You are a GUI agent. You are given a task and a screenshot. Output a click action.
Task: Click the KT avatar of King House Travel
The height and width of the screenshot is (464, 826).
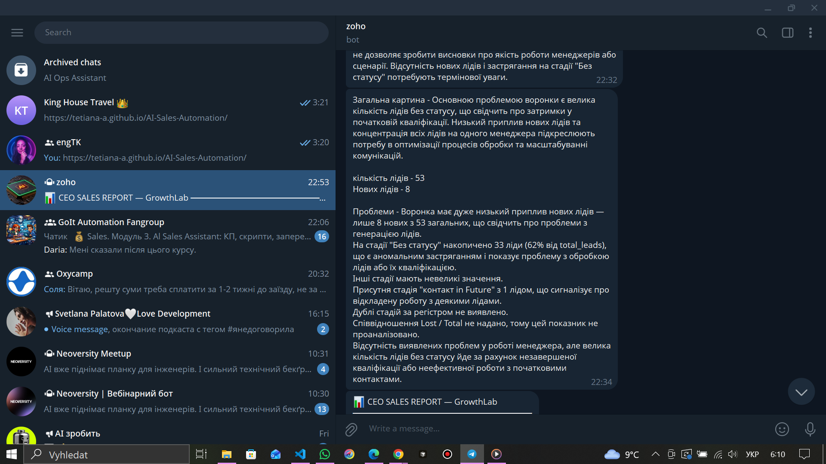pos(21,110)
